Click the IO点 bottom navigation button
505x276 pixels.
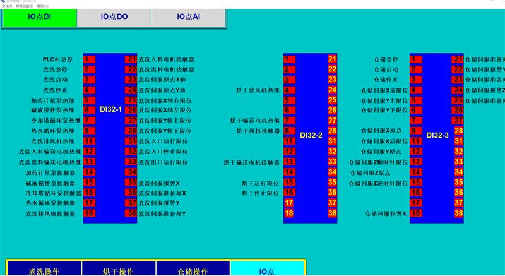pos(268,270)
